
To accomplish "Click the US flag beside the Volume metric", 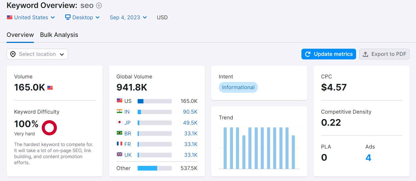I will click(50, 87).
